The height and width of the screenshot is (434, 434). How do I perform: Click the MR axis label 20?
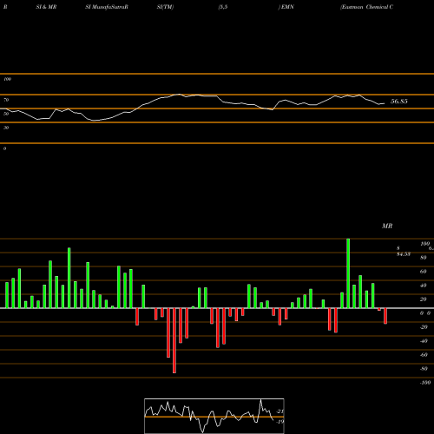423,299
